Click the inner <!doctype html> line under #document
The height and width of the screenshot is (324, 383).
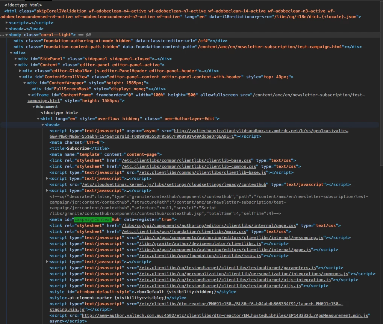[x=59, y=113]
